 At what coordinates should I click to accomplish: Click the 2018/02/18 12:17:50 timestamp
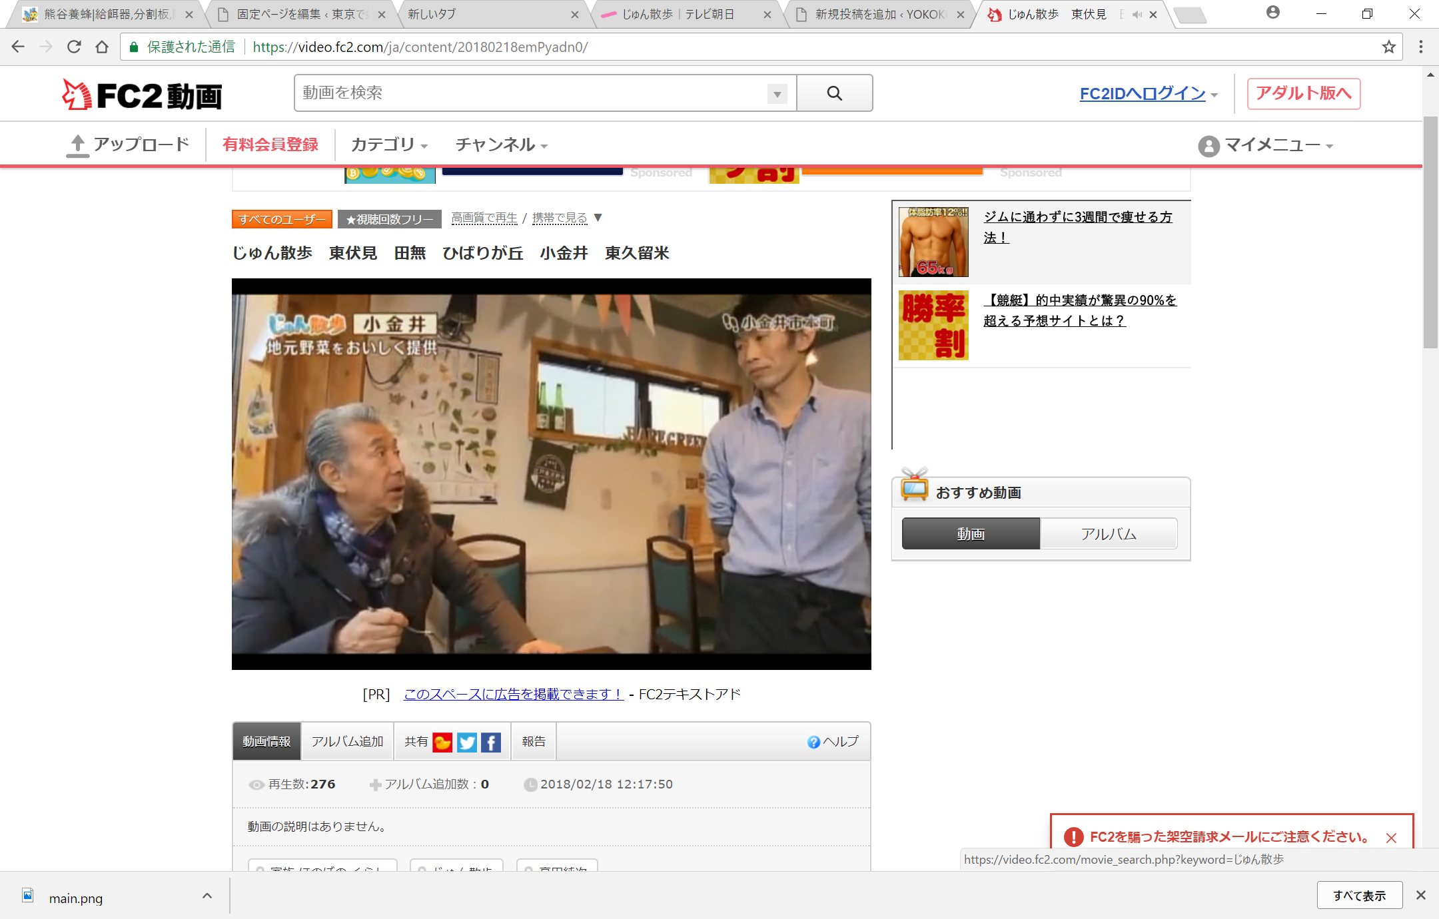(x=606, y=784)
